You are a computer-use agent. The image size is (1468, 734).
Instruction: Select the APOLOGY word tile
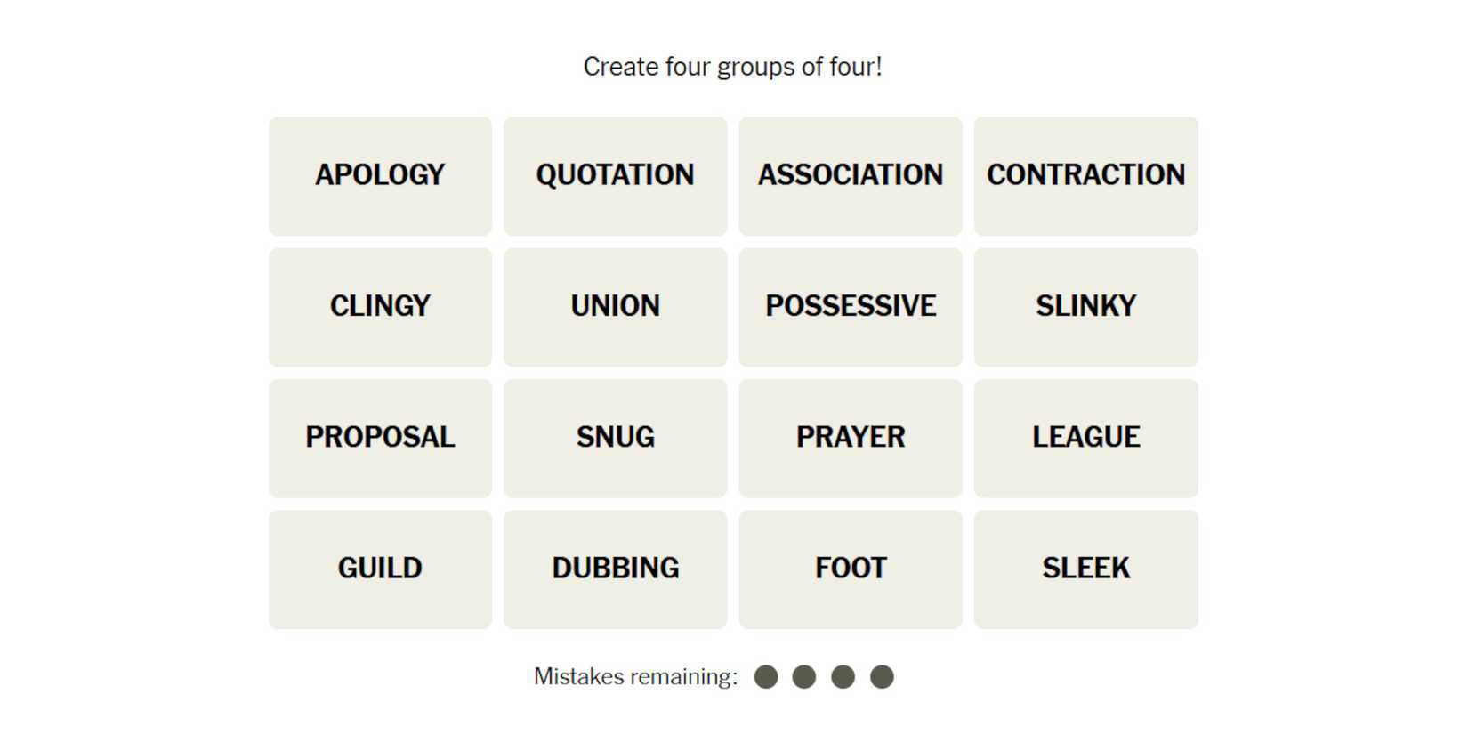click(x=380, y=175)
